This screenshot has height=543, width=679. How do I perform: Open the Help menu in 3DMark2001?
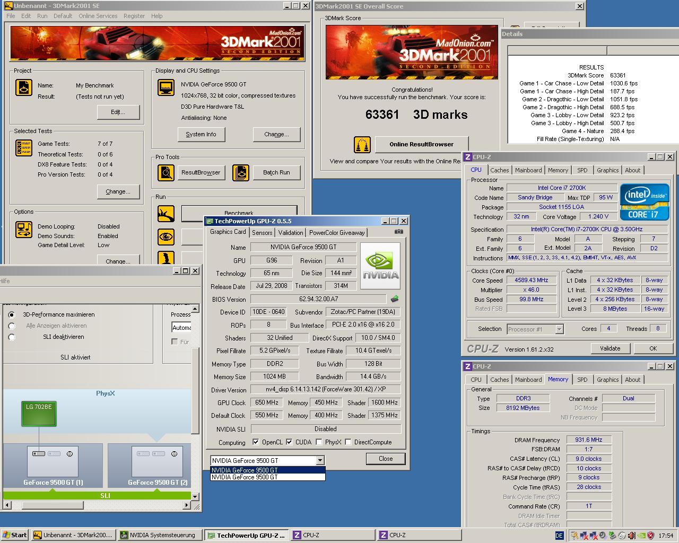coord(156,16)
